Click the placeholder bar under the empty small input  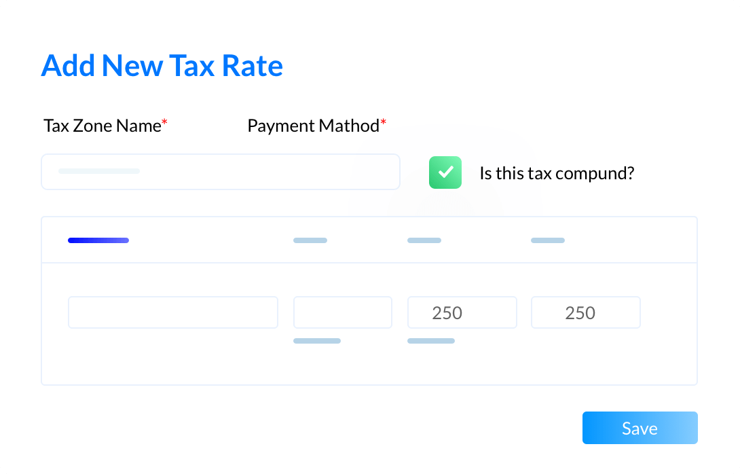pos(317,341)
